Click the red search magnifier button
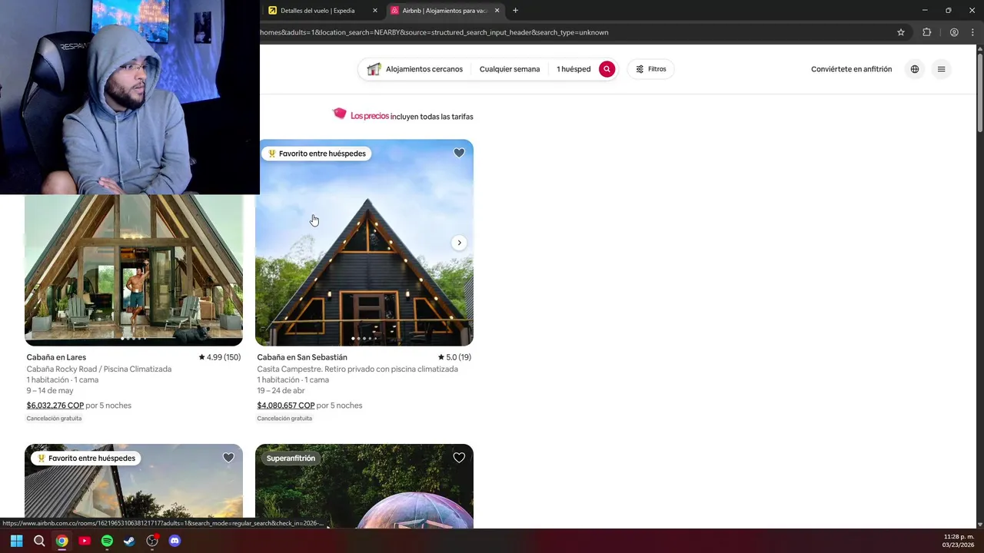Image resolution: width=984 pixels, height=553 pixels. (607, 69)
